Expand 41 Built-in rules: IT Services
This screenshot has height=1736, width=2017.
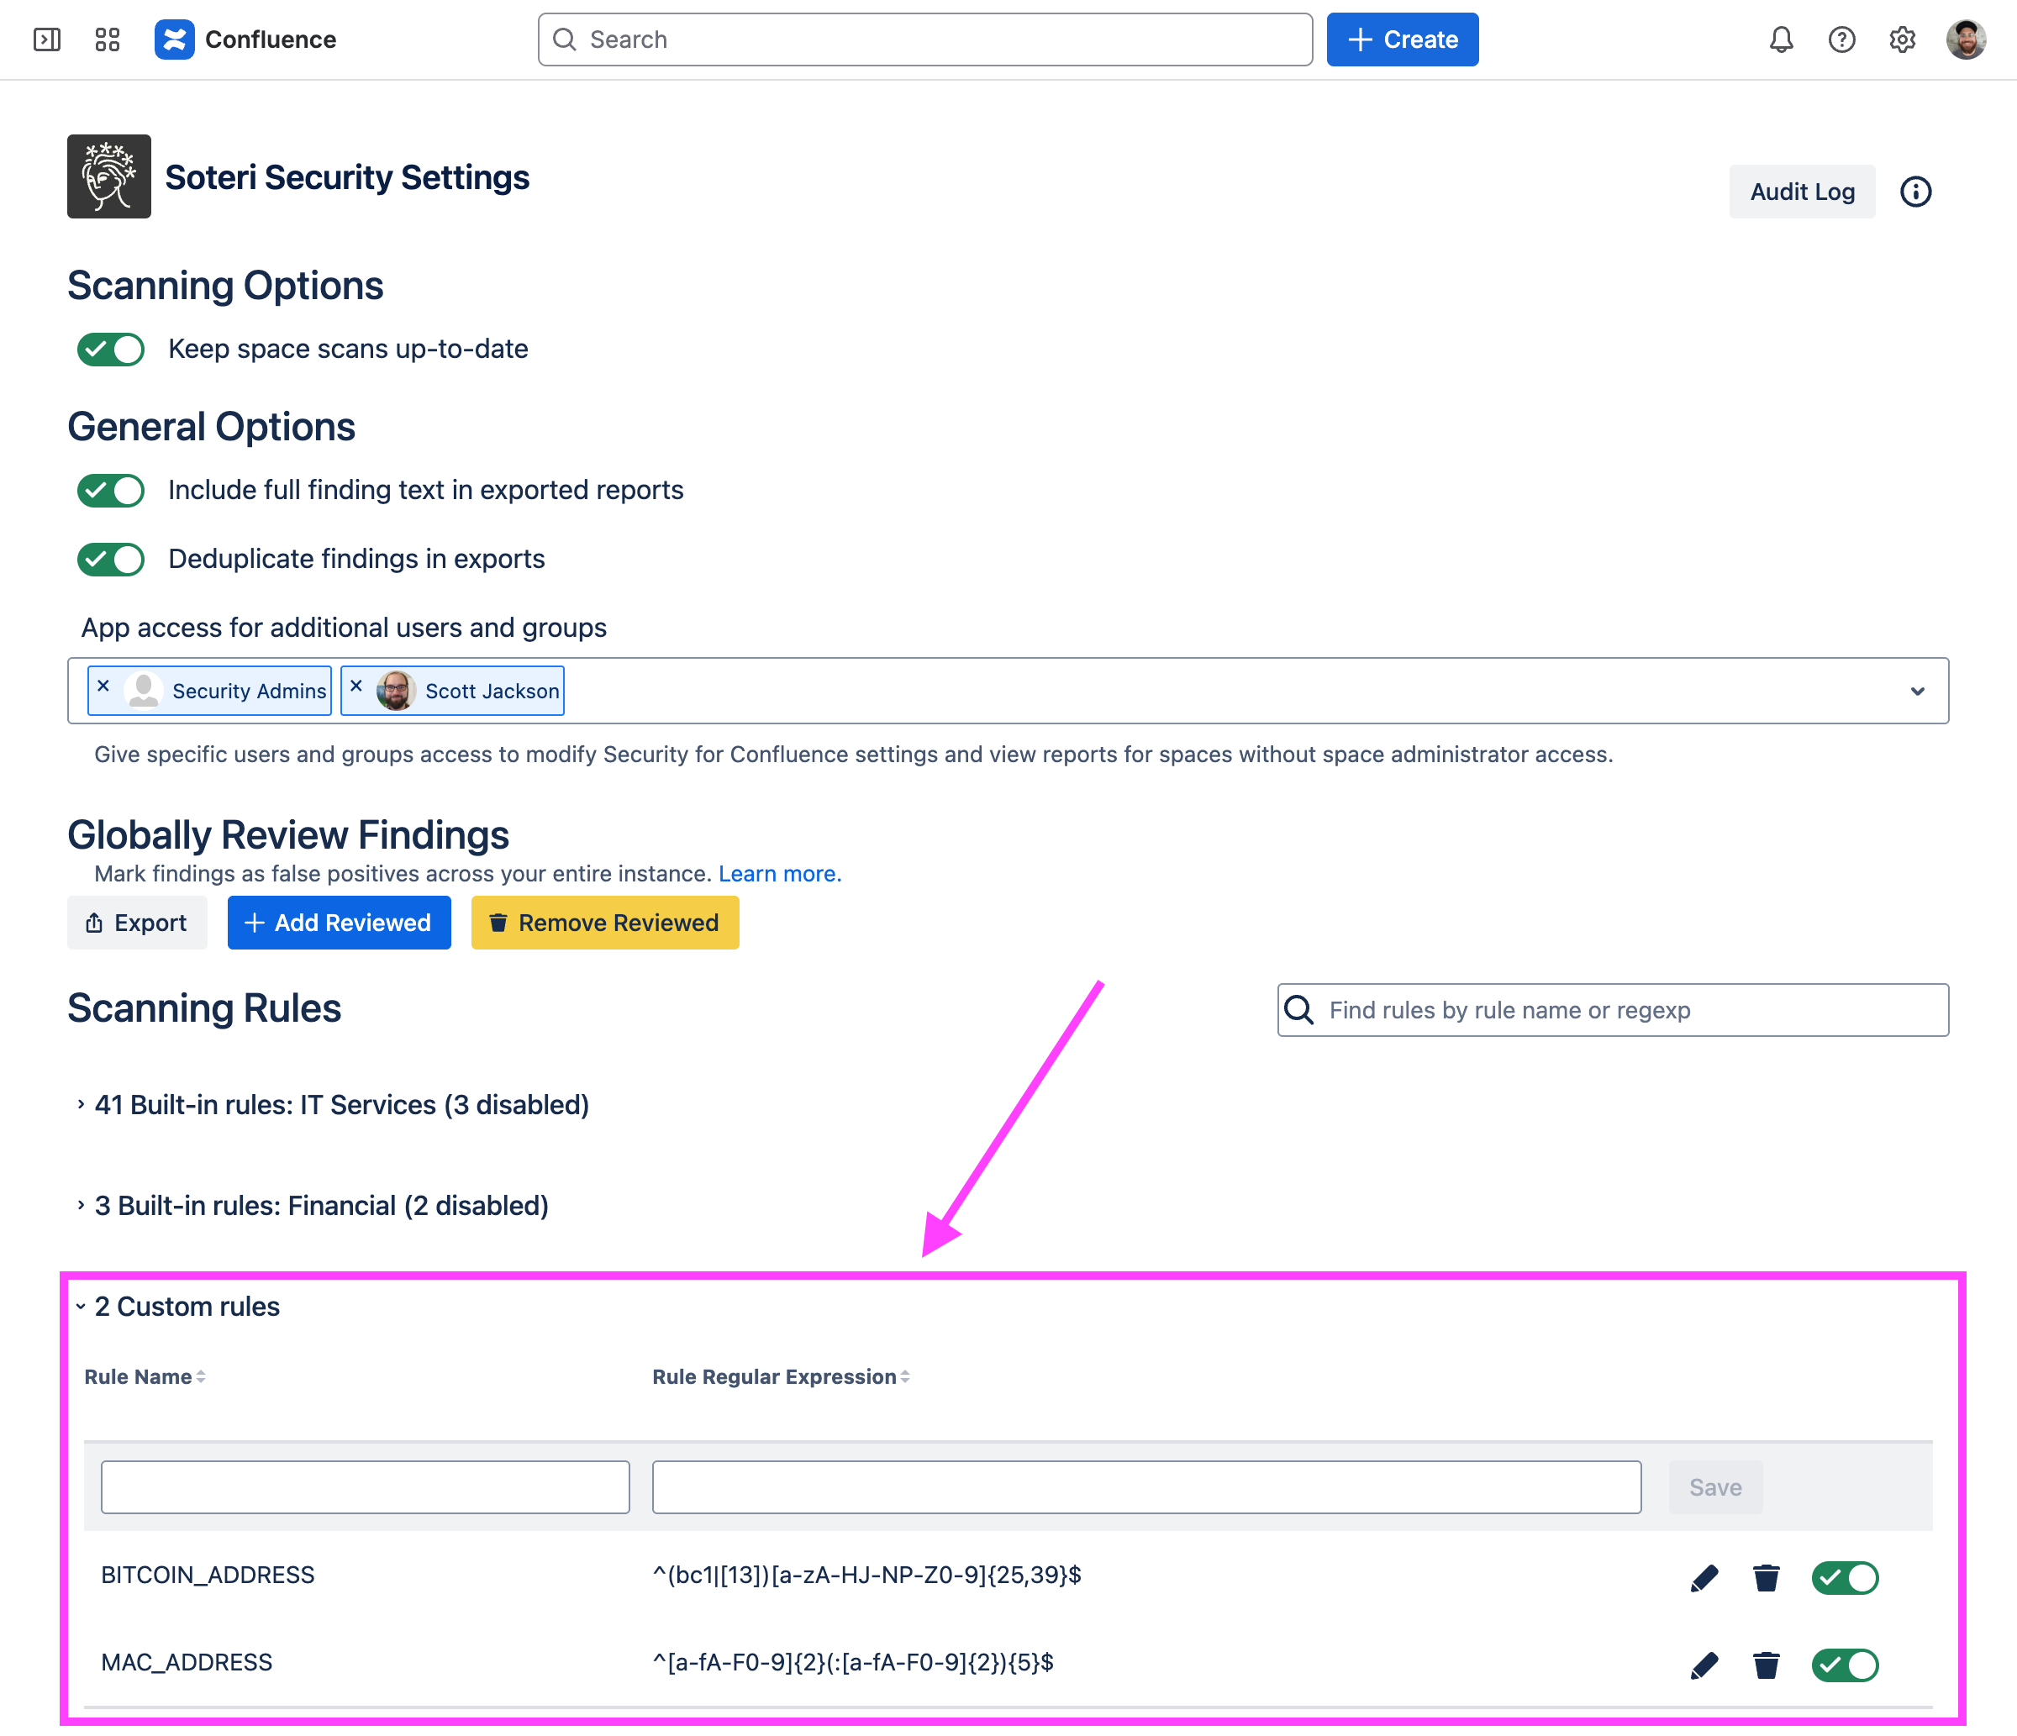click(x=340, y=1104)
